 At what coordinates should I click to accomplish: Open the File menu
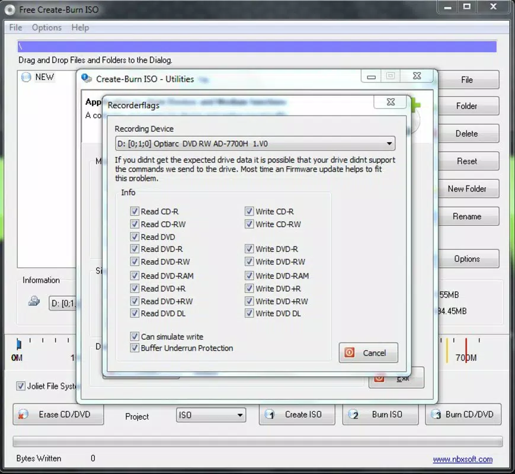coord(16,28)
